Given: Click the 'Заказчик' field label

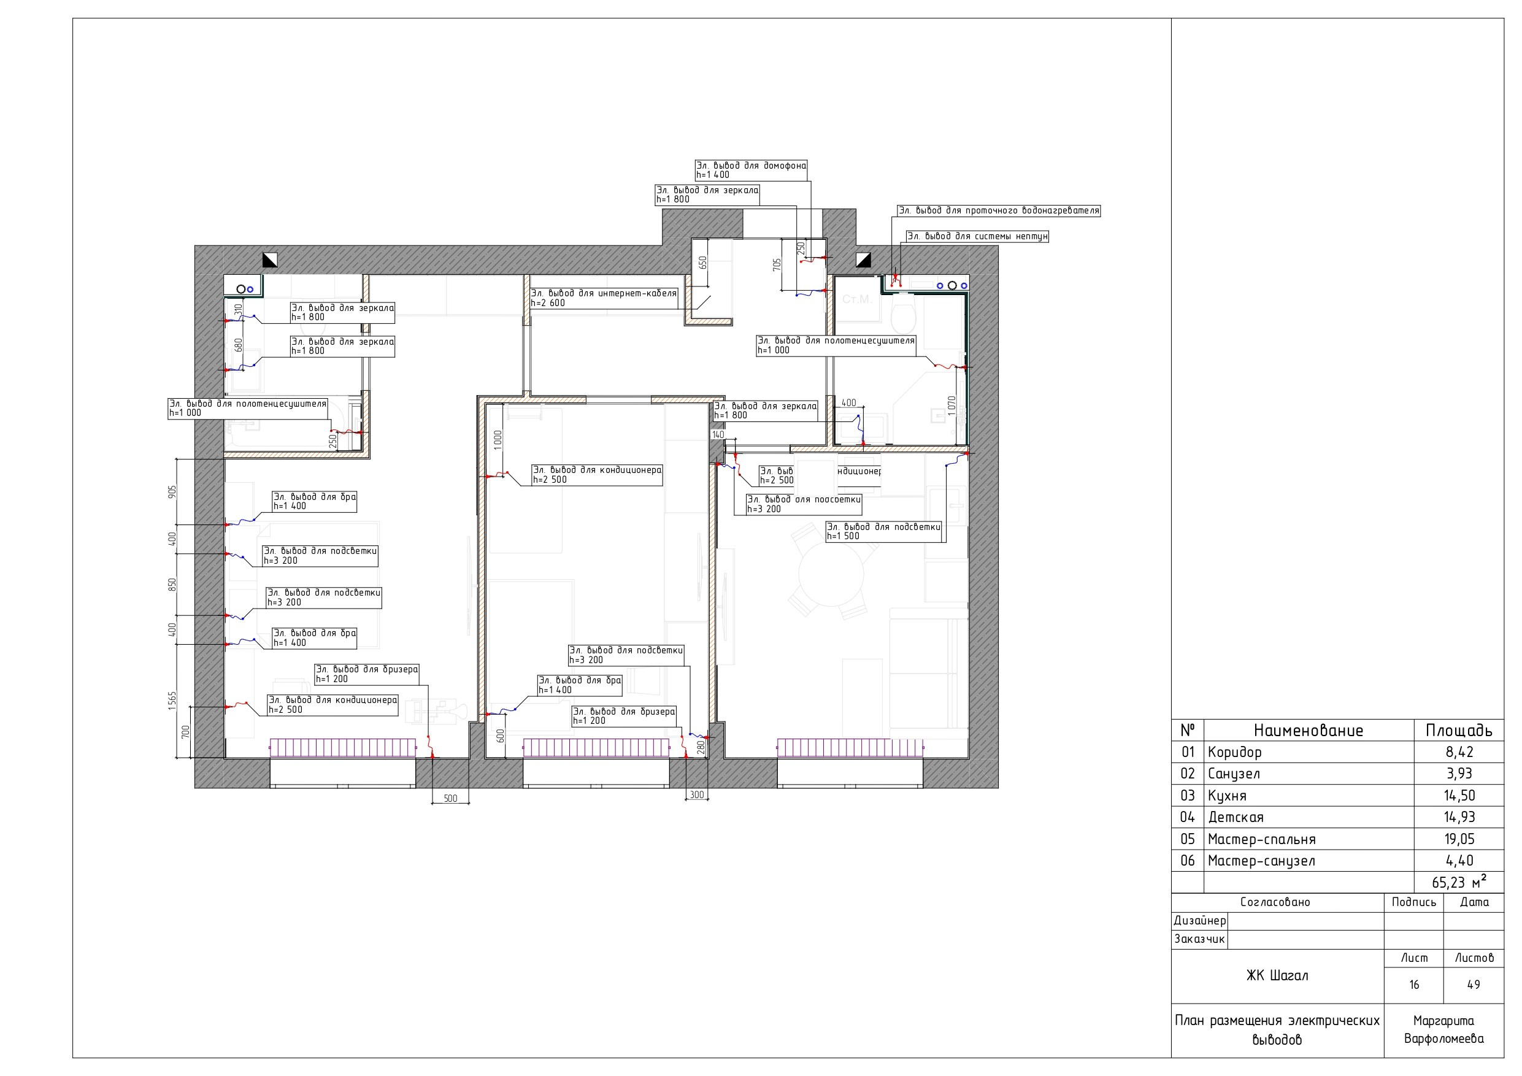Looking at the screenshot, I should tap(1199, 939).
